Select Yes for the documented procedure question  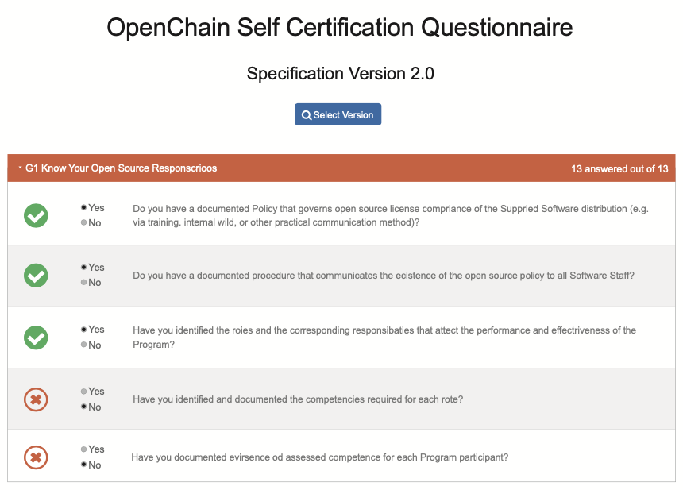[84, 268]
